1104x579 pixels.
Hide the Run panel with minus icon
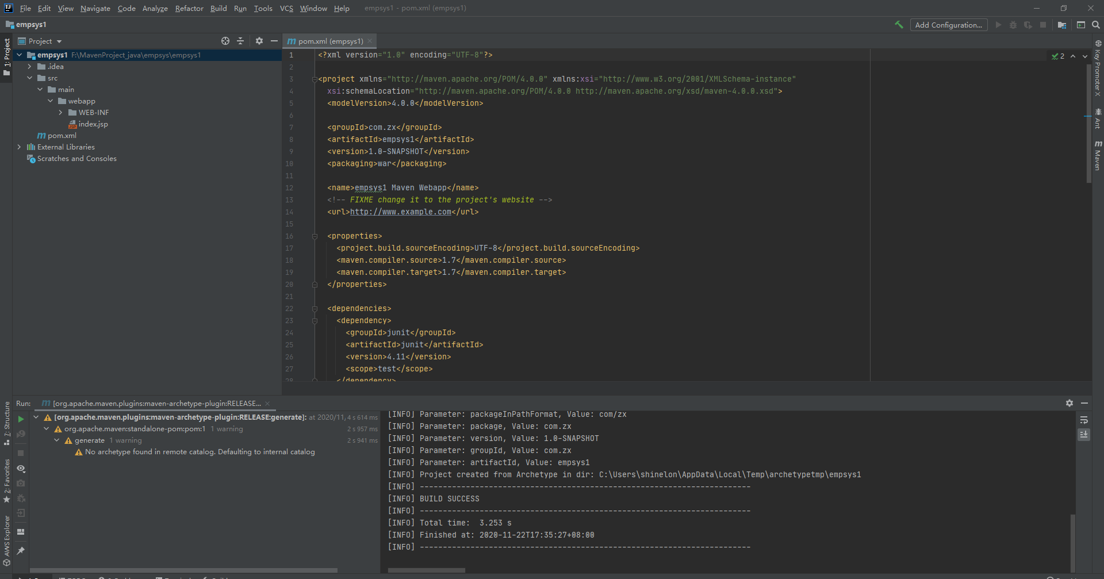pyautogui.click(x=1084, y=403)
